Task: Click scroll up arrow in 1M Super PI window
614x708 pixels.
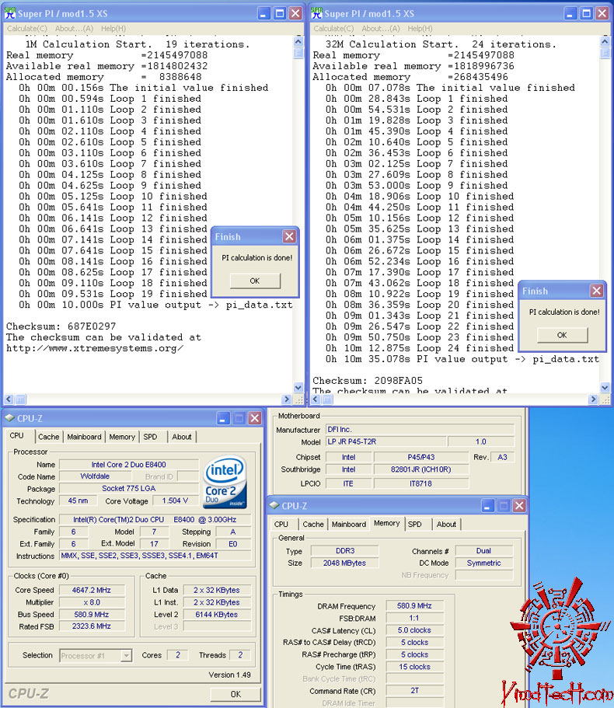Action: (298, 41)
